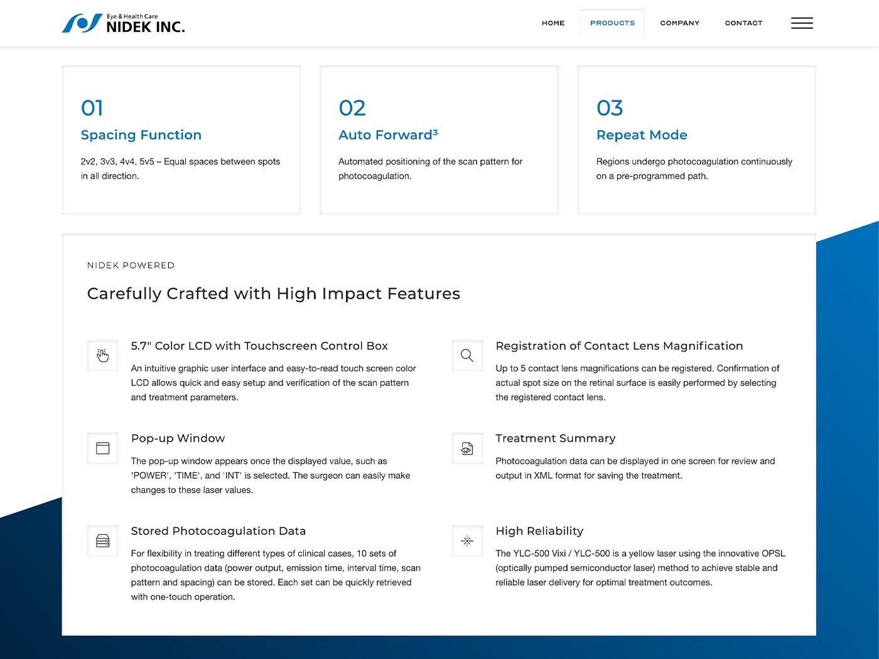The image size is (879, 659).
Task: Click the Registration of Contact Lens Magnification title
Action: pyautogui.click(x=619, y=346)
